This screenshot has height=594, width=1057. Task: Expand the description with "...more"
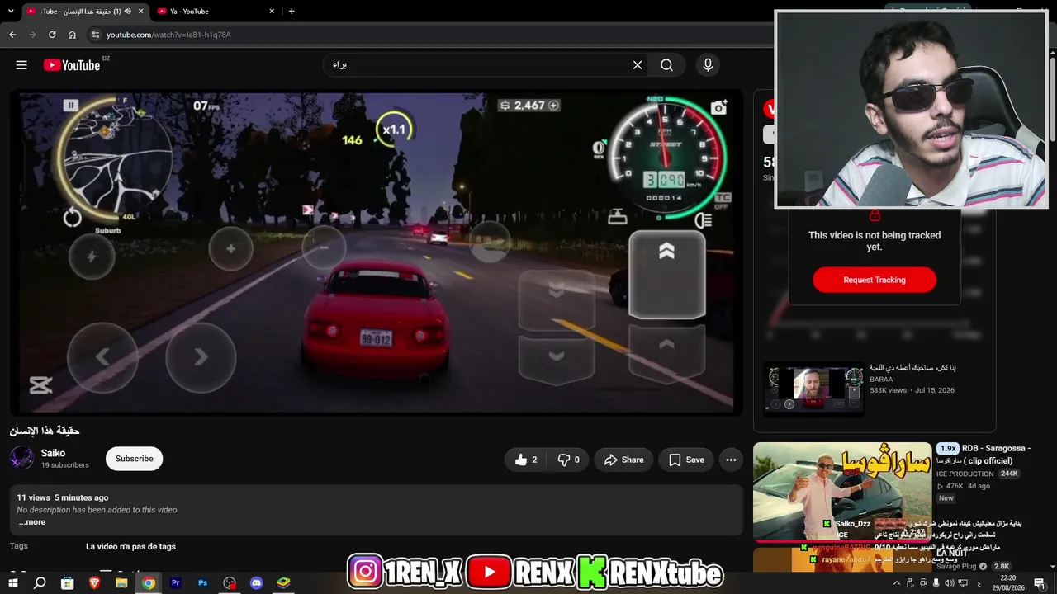point(31,522)
